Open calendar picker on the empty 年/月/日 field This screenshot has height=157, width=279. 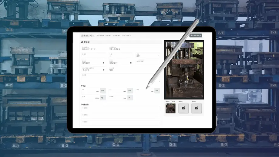104,70
